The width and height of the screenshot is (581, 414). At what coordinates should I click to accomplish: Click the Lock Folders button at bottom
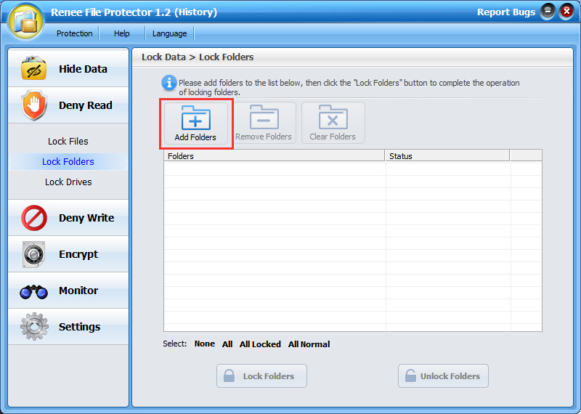tap(261, 376)
